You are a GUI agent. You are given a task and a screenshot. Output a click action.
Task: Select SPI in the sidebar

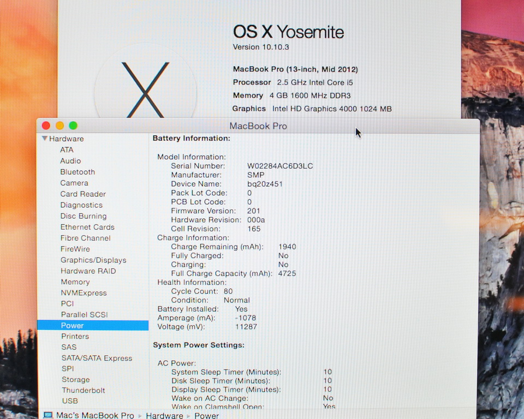(68, 369)
